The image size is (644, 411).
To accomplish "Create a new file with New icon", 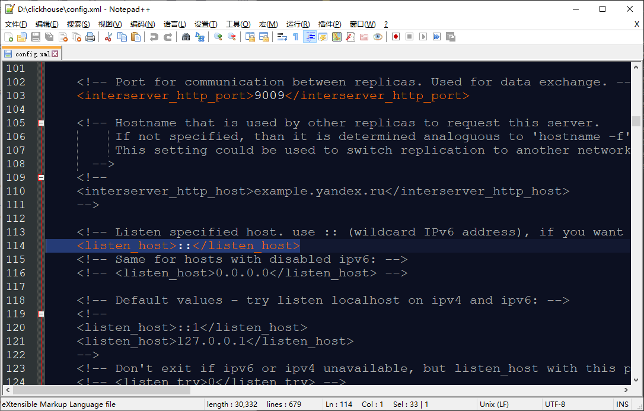I will (x=9, y=37).
